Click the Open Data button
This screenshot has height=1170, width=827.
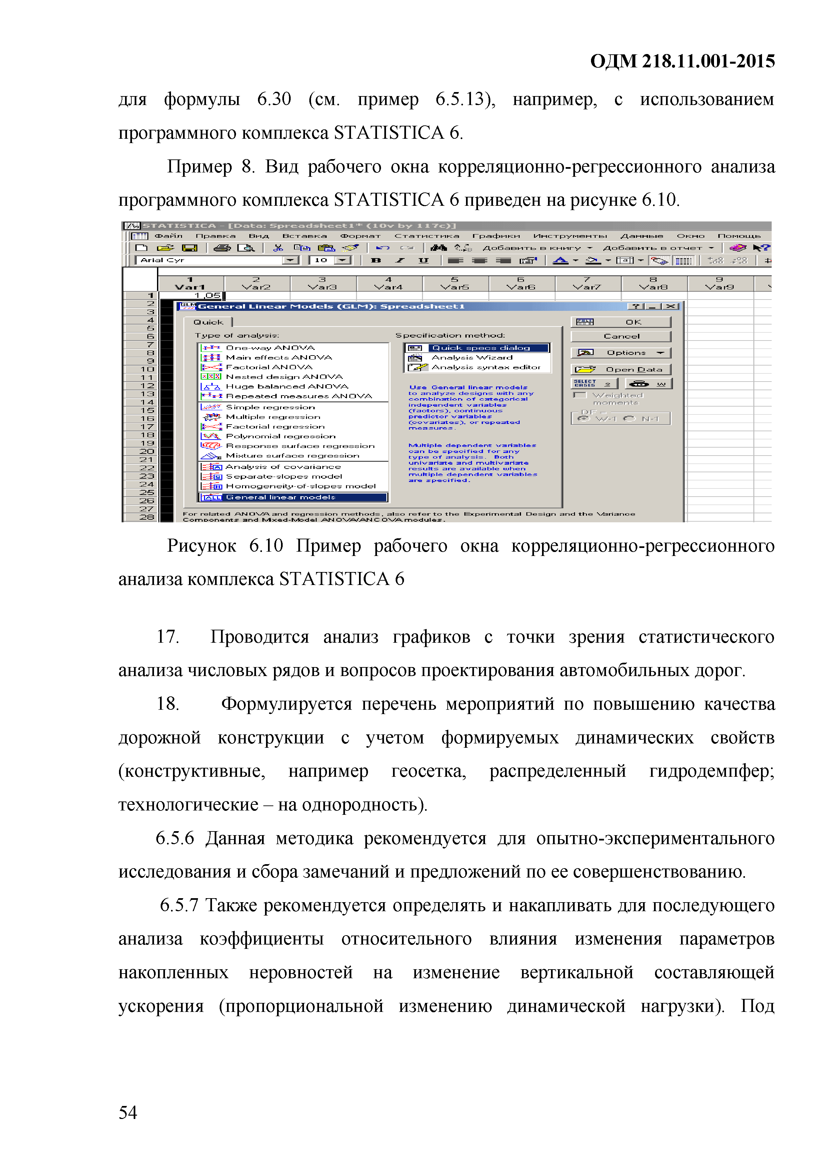click(621, 370)
